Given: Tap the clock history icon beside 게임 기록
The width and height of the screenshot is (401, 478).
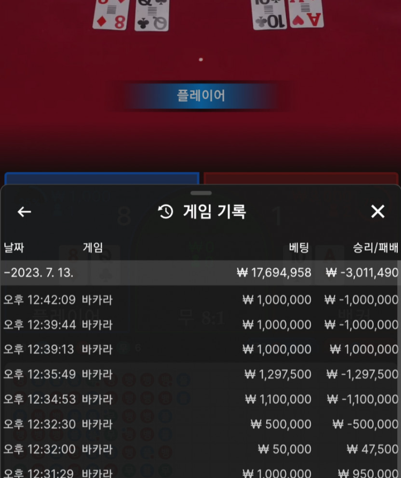Looking at the screenshot, I should [165, 211].
